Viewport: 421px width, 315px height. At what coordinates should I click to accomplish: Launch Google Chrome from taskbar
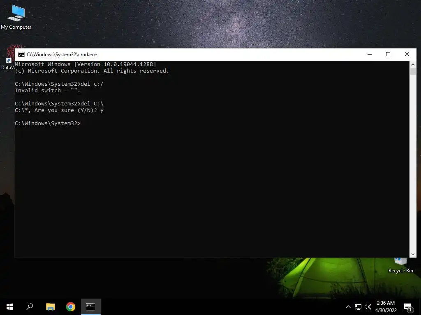coord(71,307)
